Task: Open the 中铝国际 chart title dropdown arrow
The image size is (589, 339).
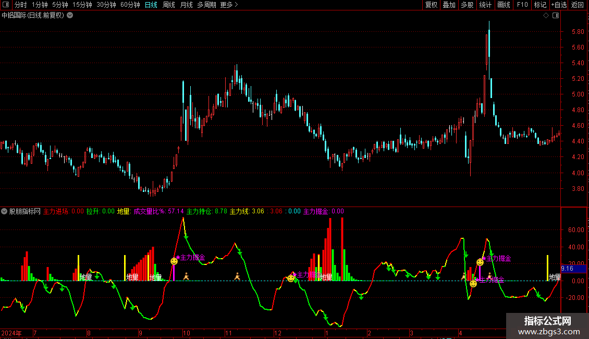Action: click(70, 16)
